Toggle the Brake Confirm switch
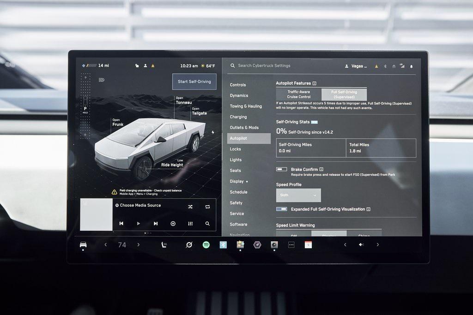This screenshot has height=315, width=473. (281, 170)
